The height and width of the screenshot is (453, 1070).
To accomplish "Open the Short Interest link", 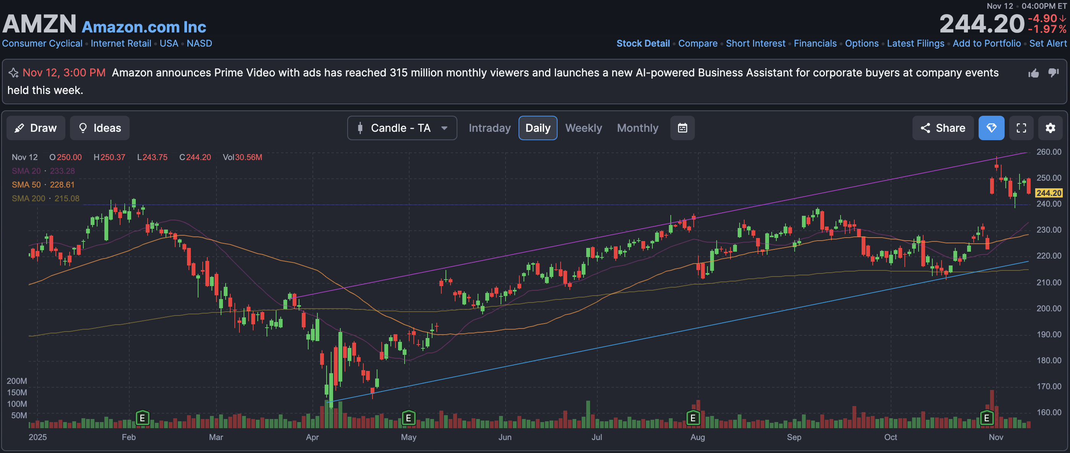I will tap(755, 43).
